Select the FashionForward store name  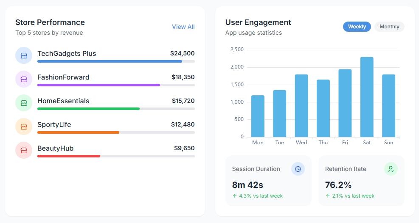[x=63, y=77]
